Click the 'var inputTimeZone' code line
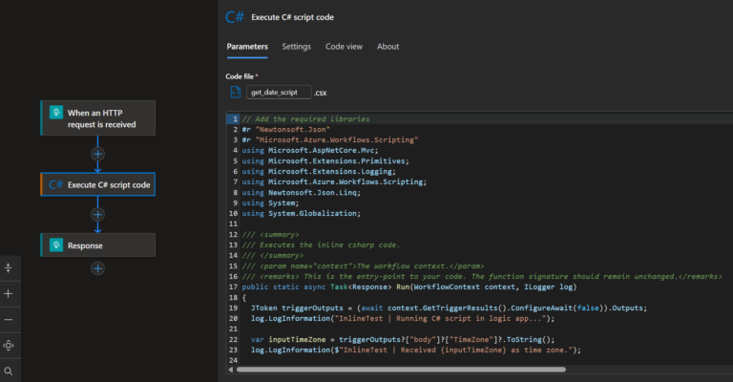Image resolution: width=733 pixels, height=382 pixels. (x=403, y=339)
